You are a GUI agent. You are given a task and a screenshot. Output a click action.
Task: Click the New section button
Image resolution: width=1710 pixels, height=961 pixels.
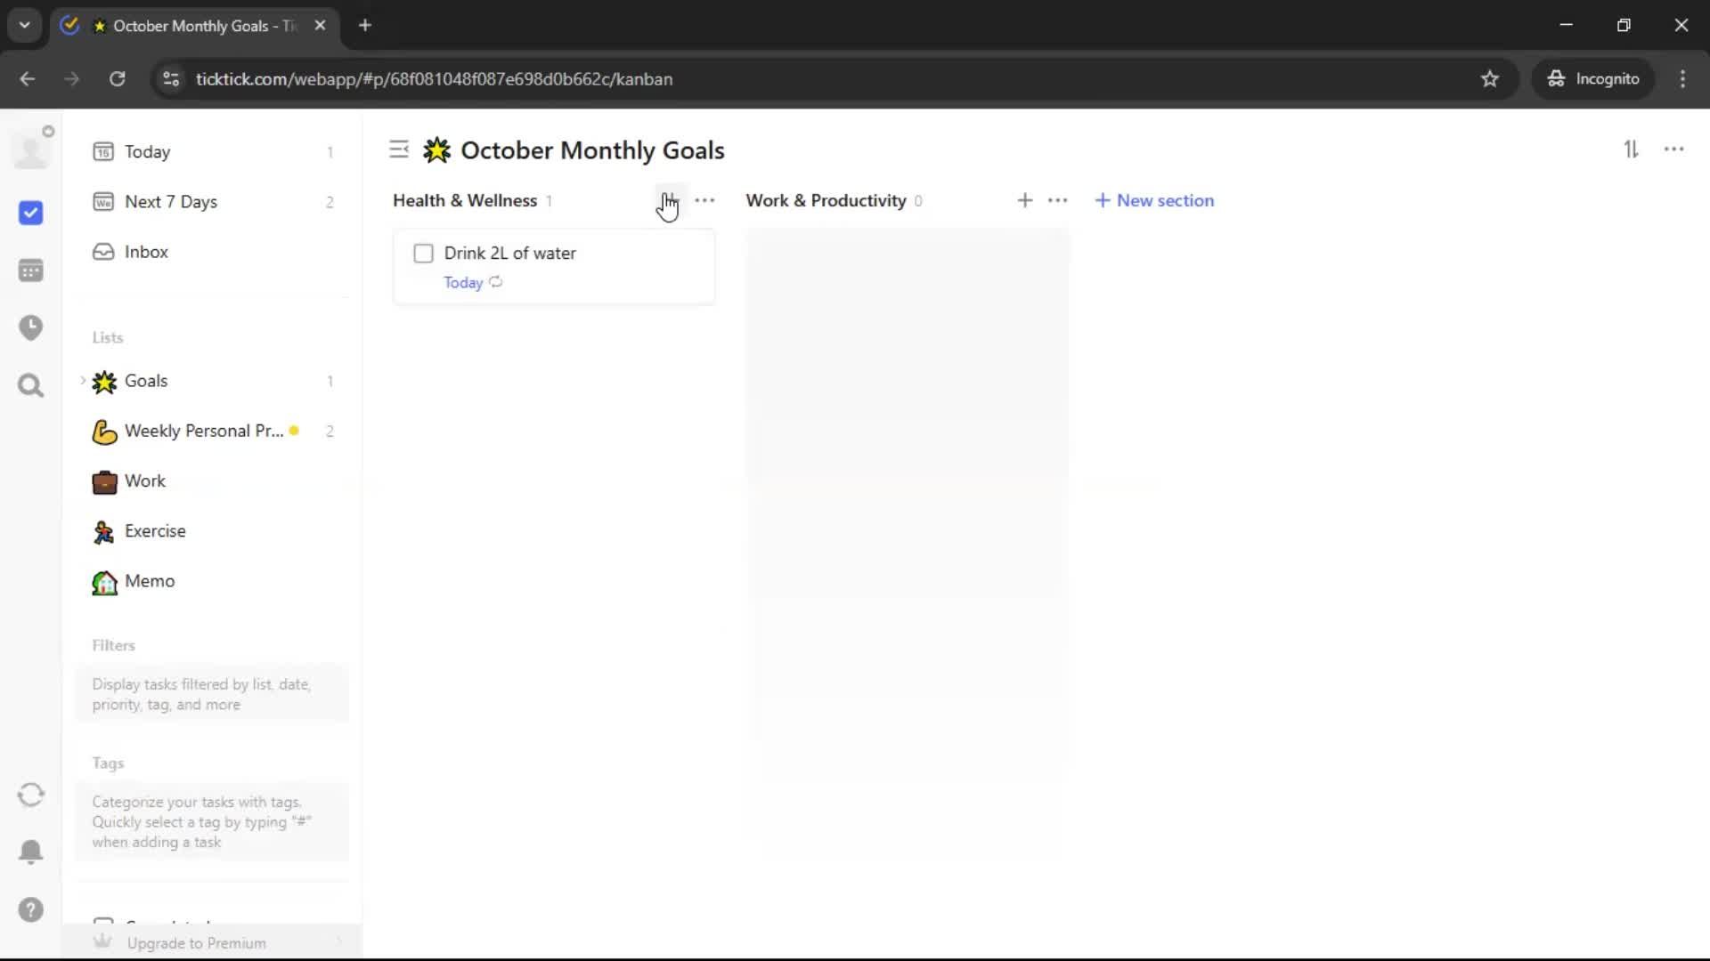(1154, 201)
